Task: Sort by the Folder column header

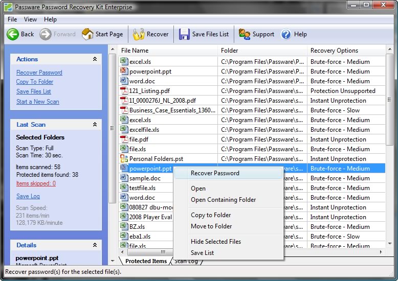Action: [262, 50]
